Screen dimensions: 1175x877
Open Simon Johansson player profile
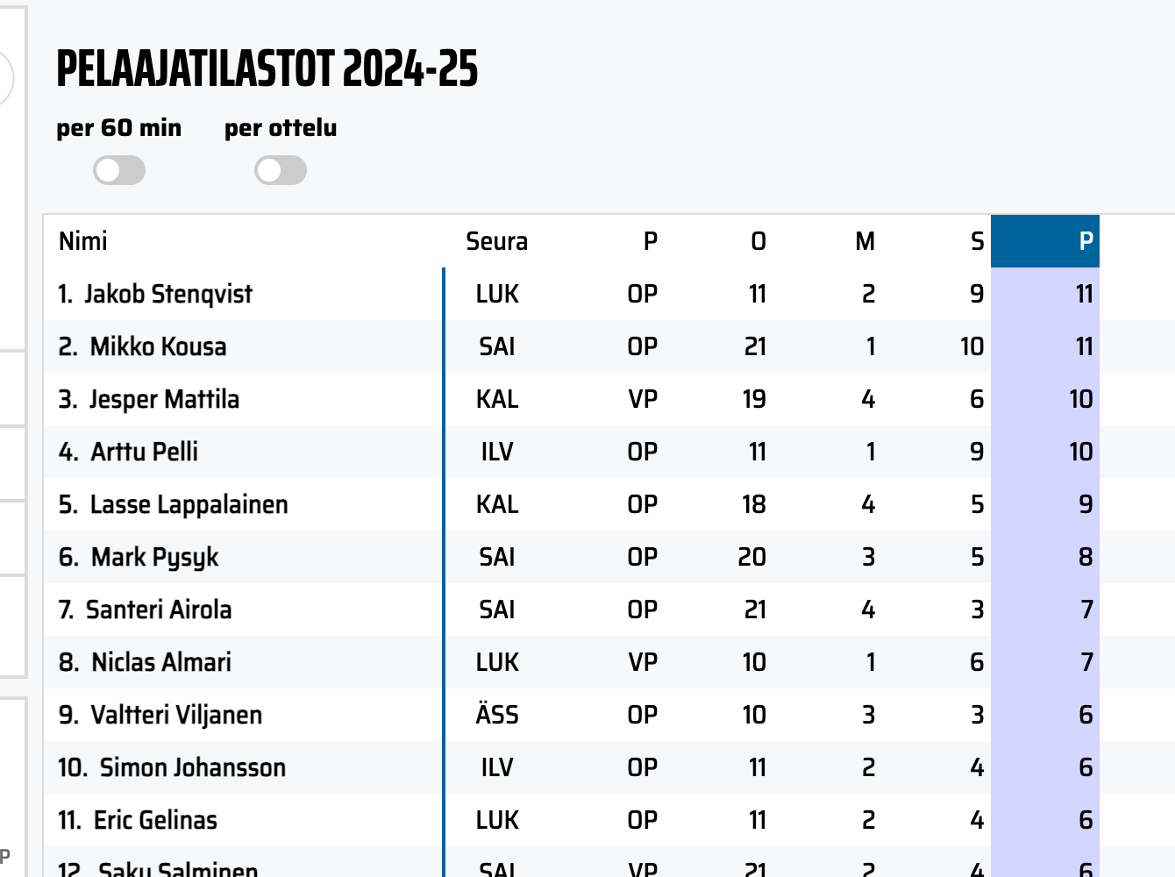coord(192,767)
